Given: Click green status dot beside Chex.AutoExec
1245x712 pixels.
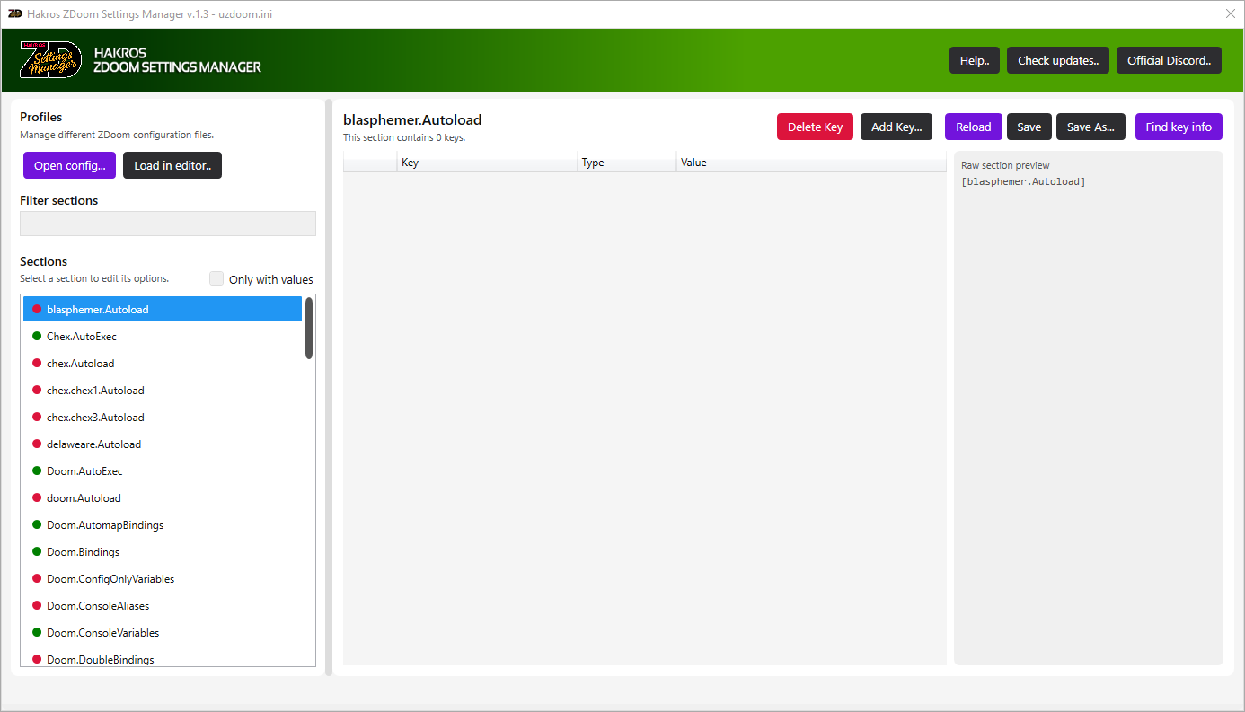Looking at the screenshot, I should [37, 336].
